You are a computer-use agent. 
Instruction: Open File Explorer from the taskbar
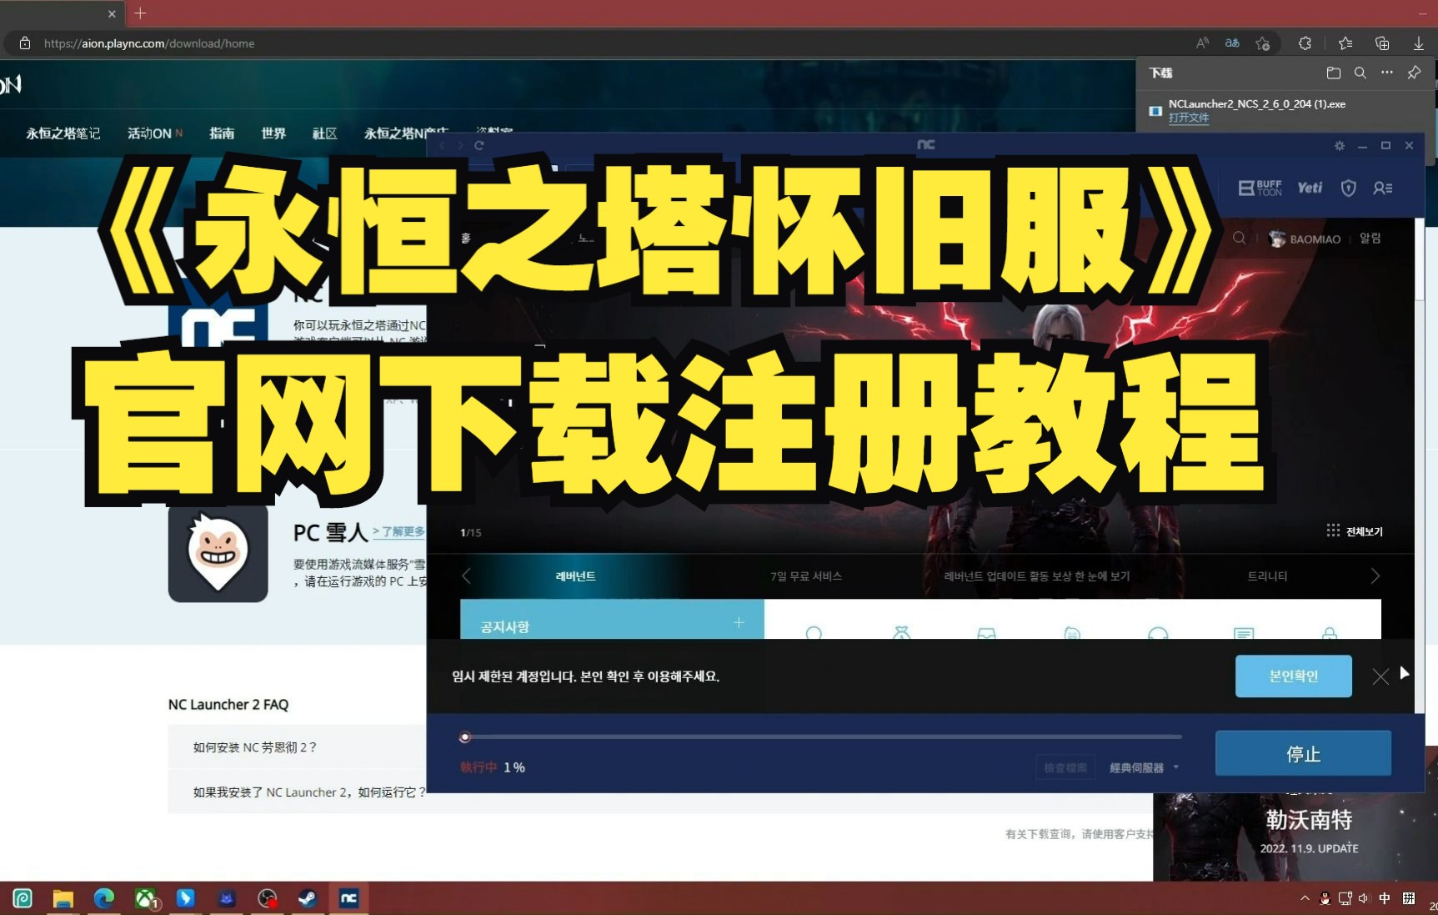click(x=63, y=898)
